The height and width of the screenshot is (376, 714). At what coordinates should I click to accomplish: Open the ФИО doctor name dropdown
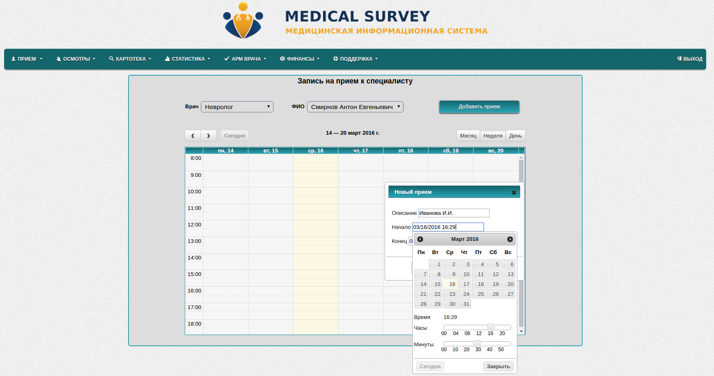[355, 107]
